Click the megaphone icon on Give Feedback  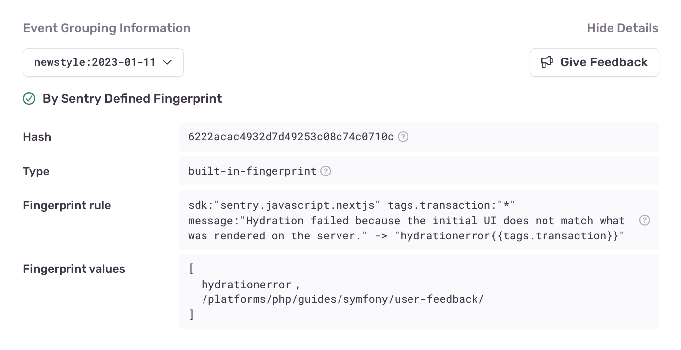pyautogui.click(x=547, y=62)
